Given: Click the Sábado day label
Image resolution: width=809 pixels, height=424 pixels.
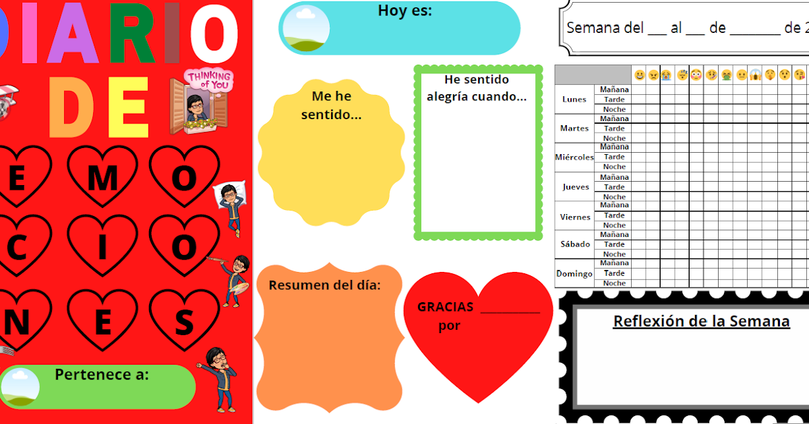Looking at the screenshot, I should point(574,244).
